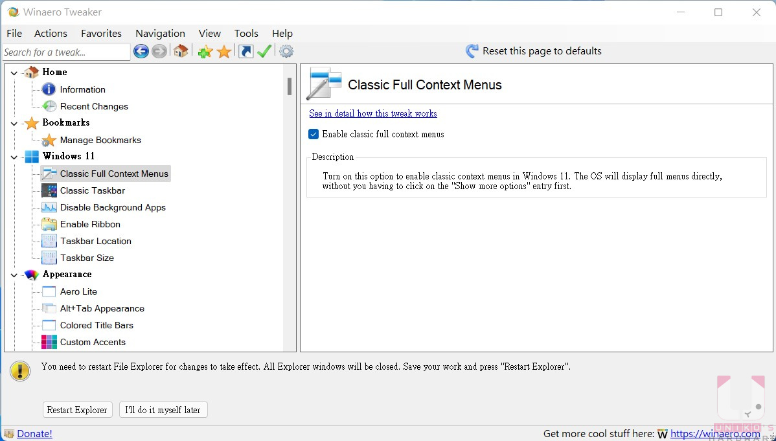Focus the Search for a tweak field
This screenshot has width=776, height=441.
click(66, 52)
